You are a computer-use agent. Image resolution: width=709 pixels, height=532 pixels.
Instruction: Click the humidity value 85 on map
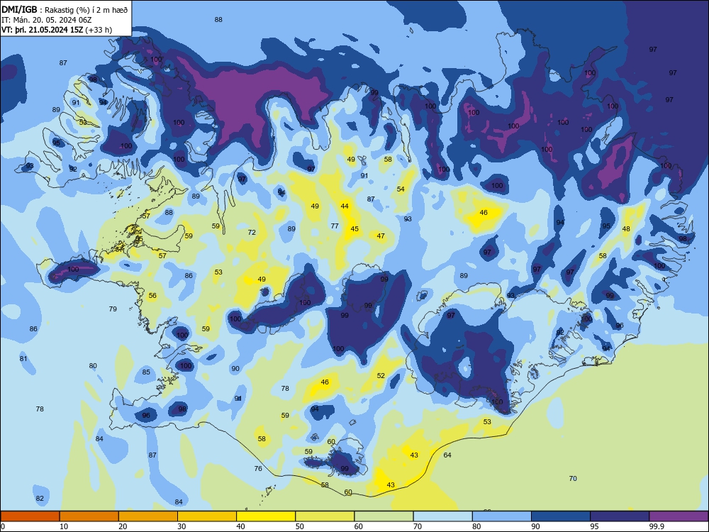tap(146, 372)
